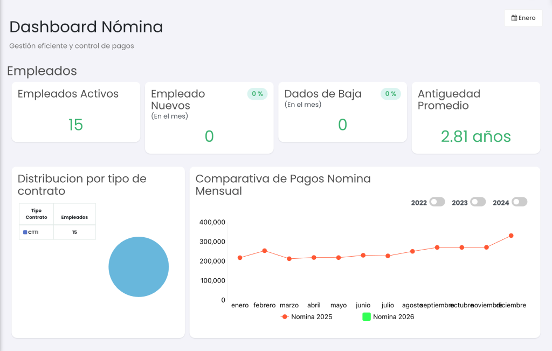The image size is (552, 351).
Task: Select the blue CTTI slice in the pie chart
Action: [x=139, y=266]
